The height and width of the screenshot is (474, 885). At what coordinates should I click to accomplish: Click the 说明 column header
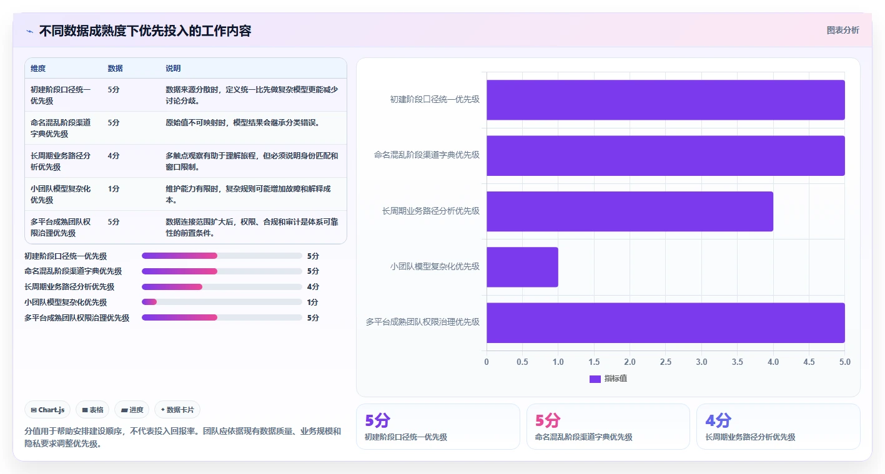tap(173, 68)
